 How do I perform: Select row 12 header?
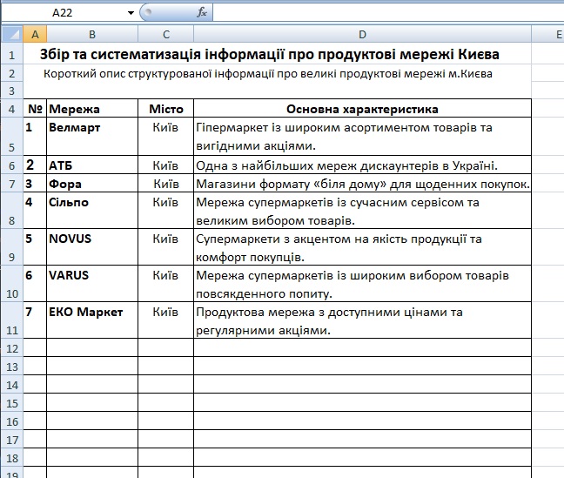pos(12,348)
